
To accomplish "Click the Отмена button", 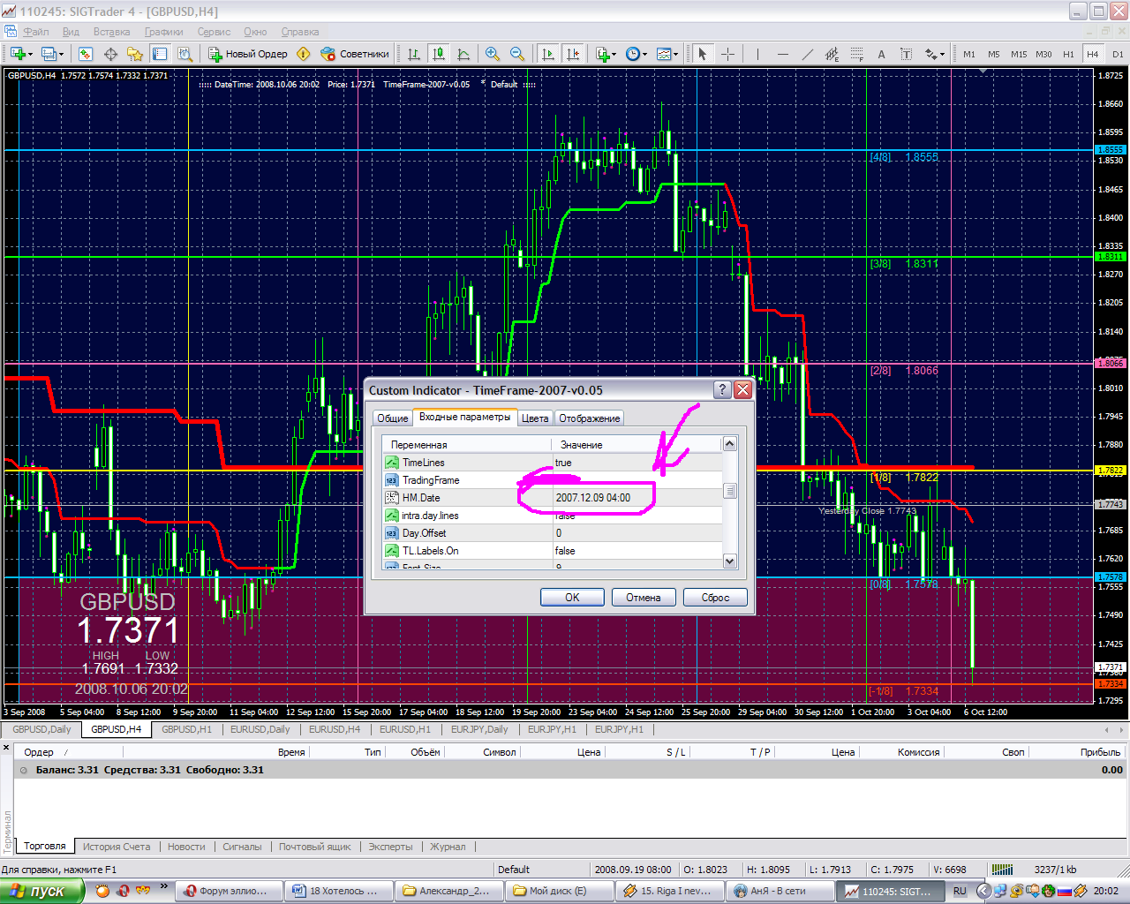I will tap(644, 598).
